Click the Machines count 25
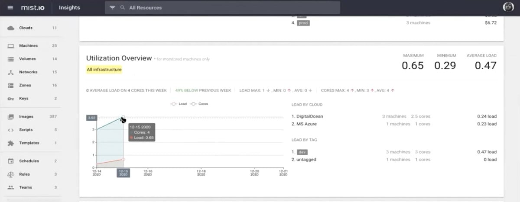The width and height of the screenshot is (520, 202). point(55,46)
